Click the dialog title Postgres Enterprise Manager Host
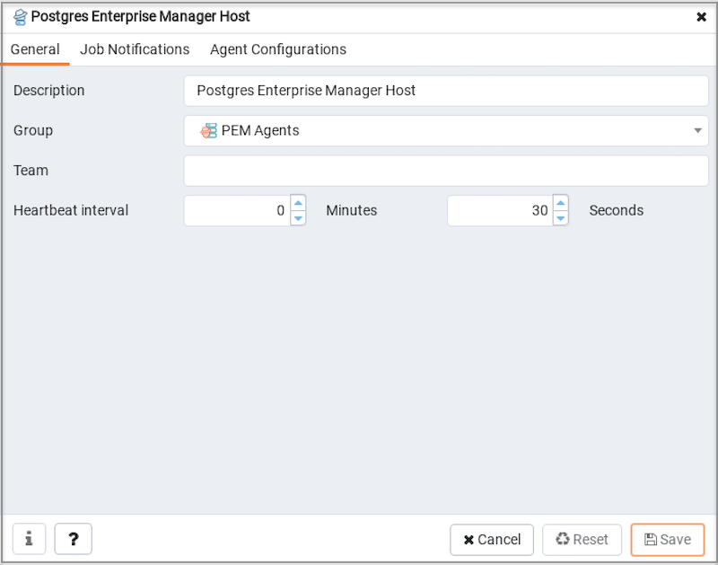 141,17
